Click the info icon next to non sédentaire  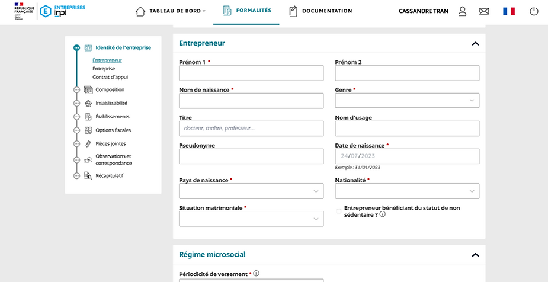tap(383, 214)
